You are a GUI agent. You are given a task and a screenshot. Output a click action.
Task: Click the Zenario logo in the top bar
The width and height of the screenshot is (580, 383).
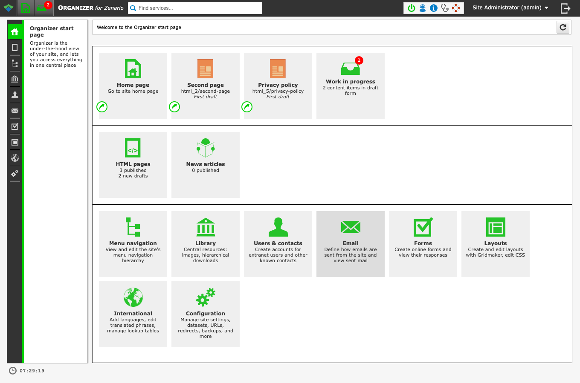point(9,8)
